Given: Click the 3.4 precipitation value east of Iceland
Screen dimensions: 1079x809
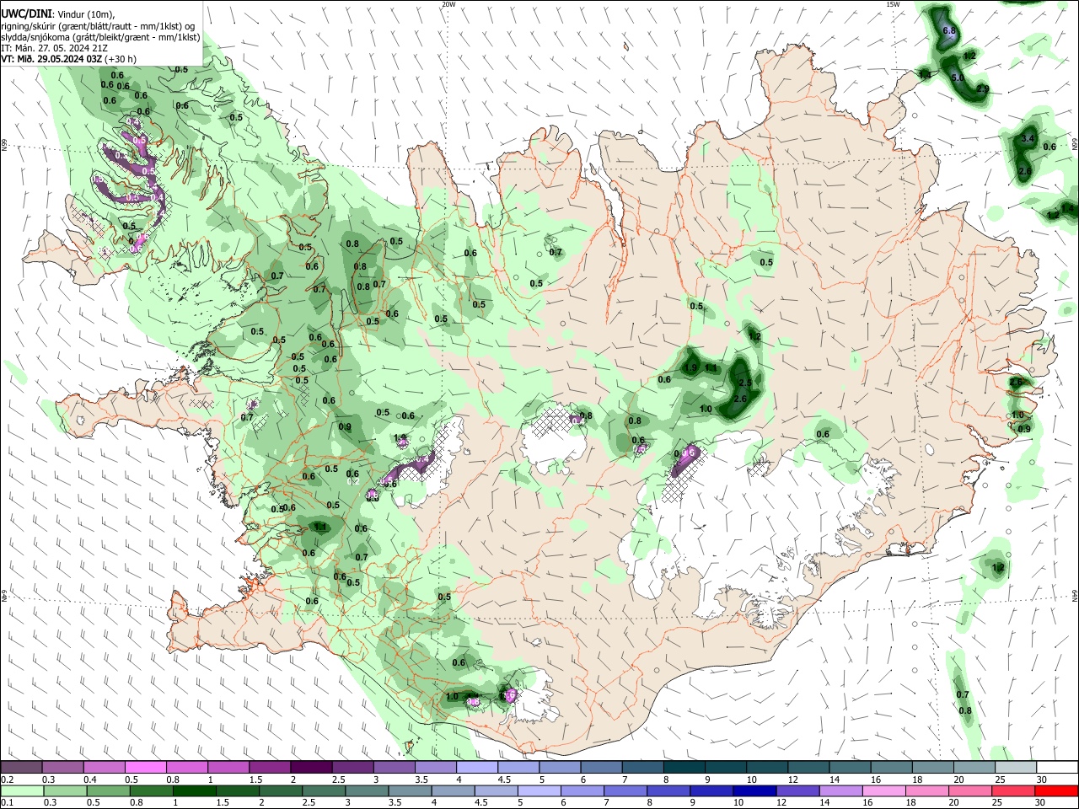Looking at the screenshot, I should [1027, 138].
